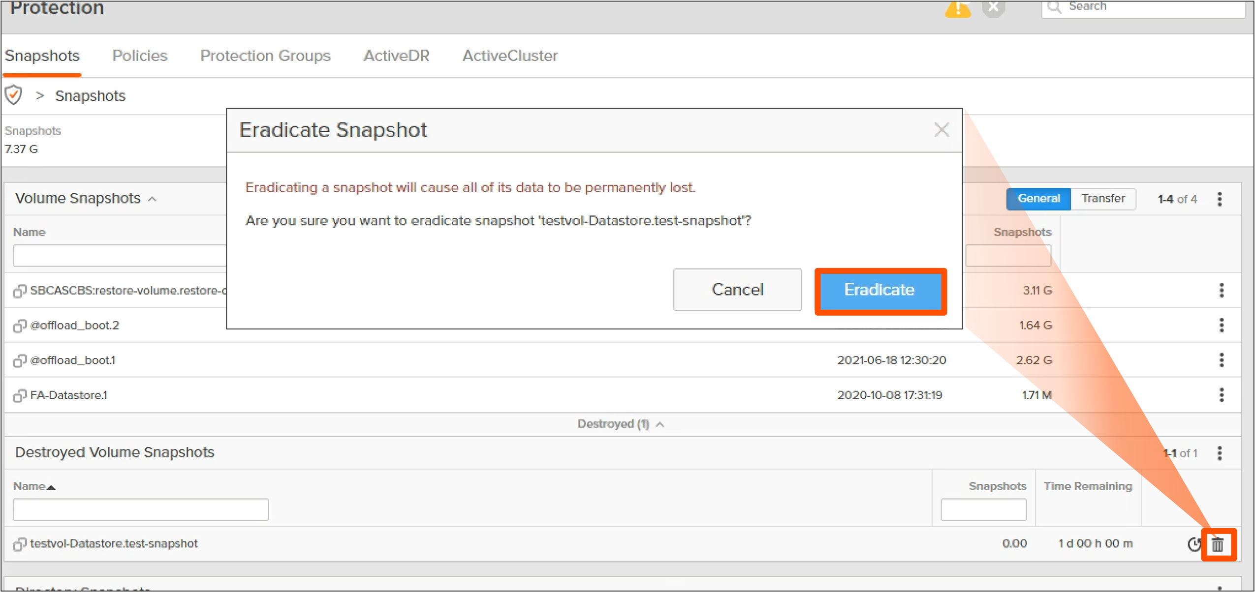Open the Volume Snapshots three-dot menu
Screen dimensions: 1255x592
[1219, 199]
